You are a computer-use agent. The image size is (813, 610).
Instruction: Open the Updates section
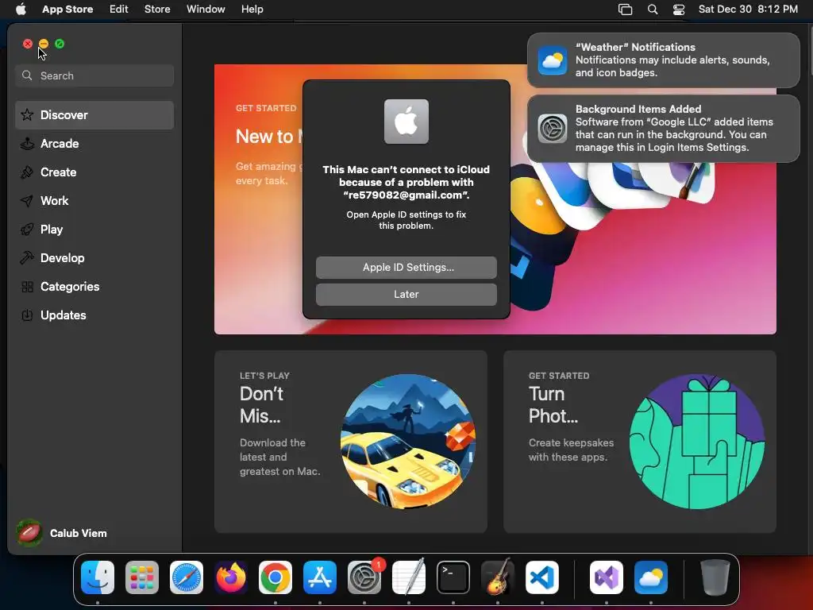(94, 315)
